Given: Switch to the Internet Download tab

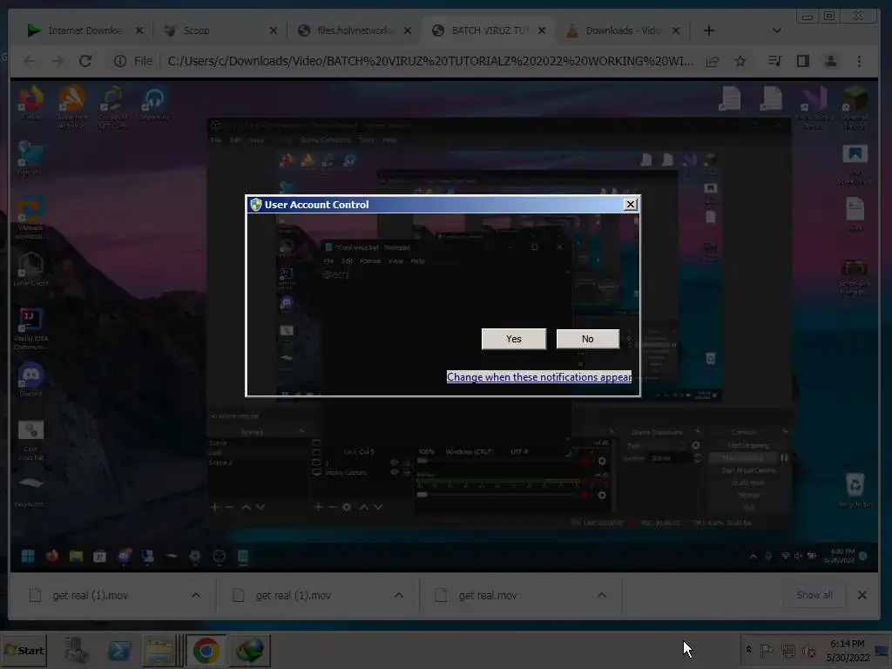Looking at the screenshot, I should 85,30.
